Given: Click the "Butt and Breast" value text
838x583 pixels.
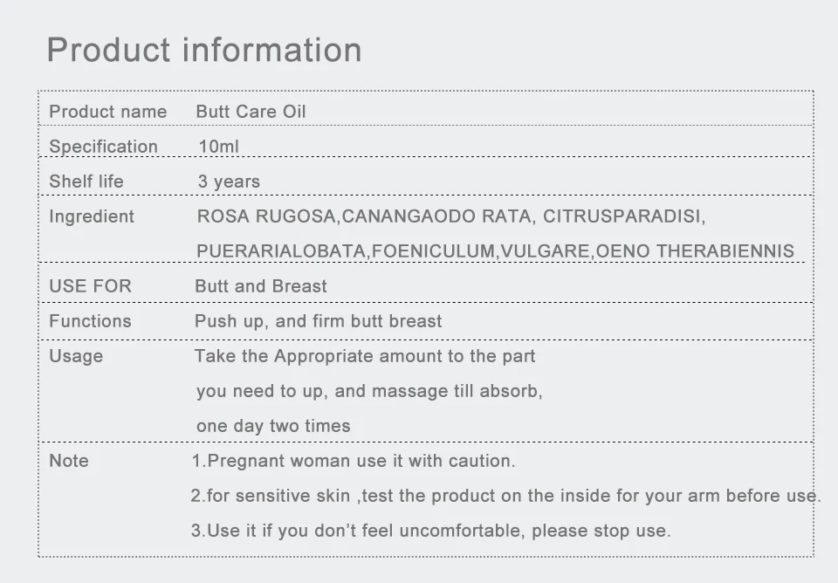Looking at the screenshot, I should click(x=261, y=286).
